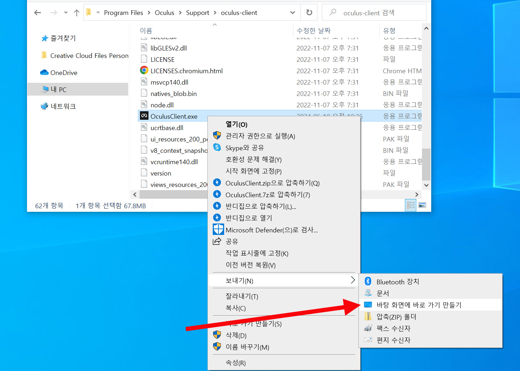Image resolution: width=520 pixels, height=371 pixels.
Task: Select Program Files in the address path
Action: click(123, 13)
